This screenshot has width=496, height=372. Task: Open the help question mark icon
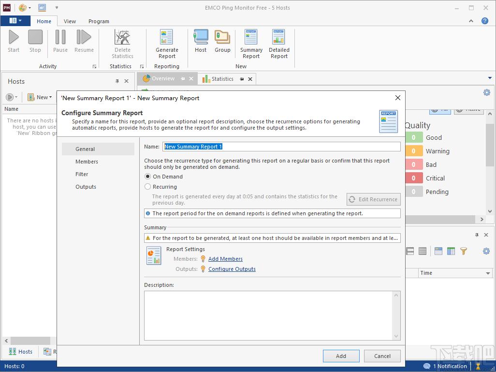(484, 21)
